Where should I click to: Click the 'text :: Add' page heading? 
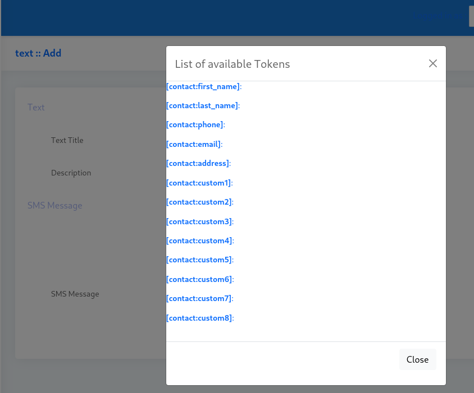(38, 53)
